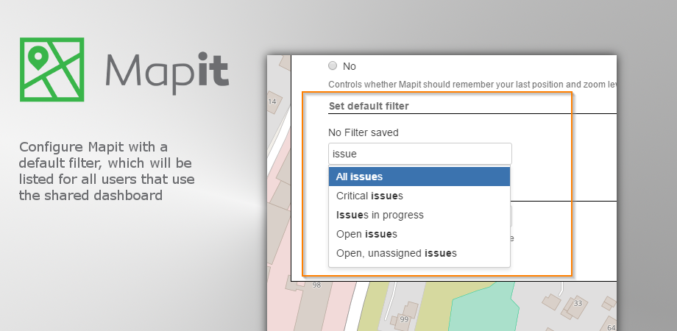Click map building labeled 98
This screenshot has height=331, width=677.
tap(316, 285)
